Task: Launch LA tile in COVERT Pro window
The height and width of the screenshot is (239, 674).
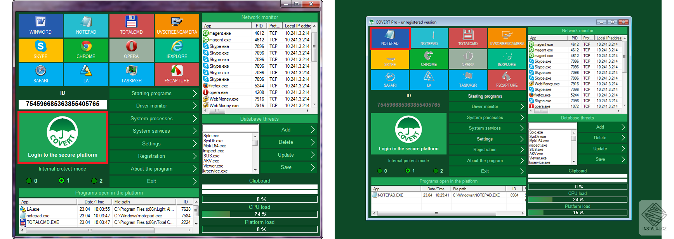Action: (429, 80)
